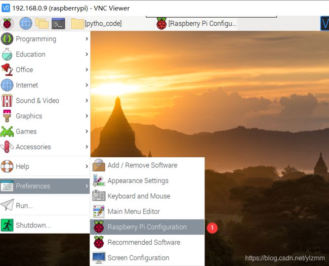Click the Main Menu Editor pencil icon
This screenshot has height=266, width=329.
[x=99, y=211]
